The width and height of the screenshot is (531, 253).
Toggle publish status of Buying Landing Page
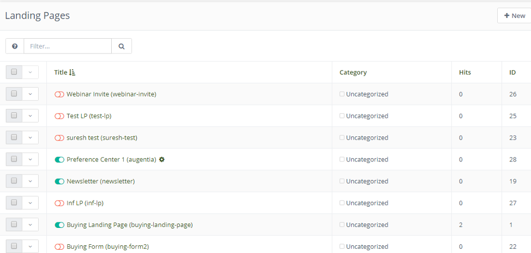[x=59, y=225]
